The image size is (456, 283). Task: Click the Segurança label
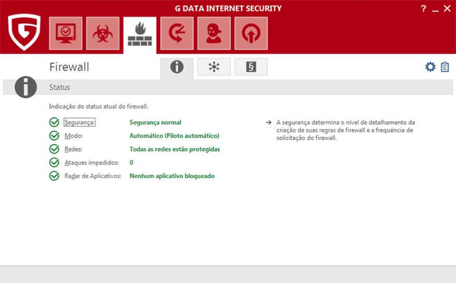tap(79, 122)
